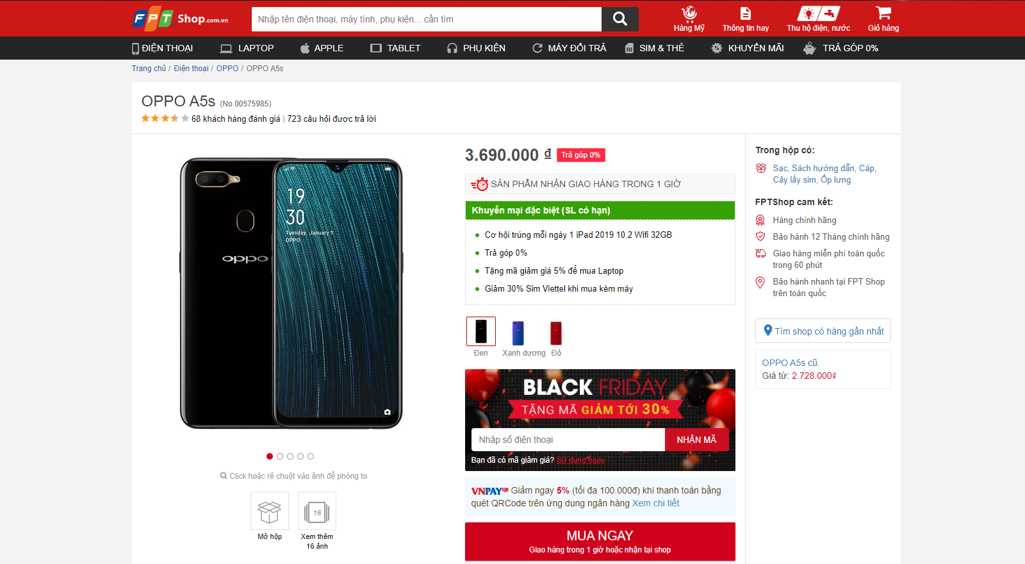Click the 12-month warranty shield icon

coord(760,236)
